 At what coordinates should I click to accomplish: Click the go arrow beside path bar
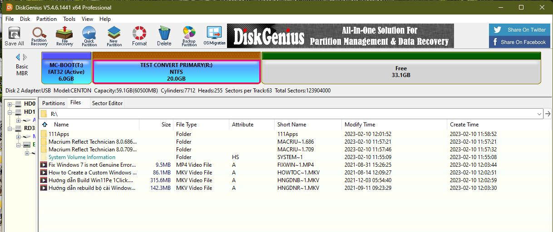(548, 114)
